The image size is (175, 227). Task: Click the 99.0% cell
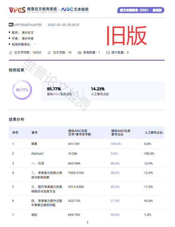point(115,215)
